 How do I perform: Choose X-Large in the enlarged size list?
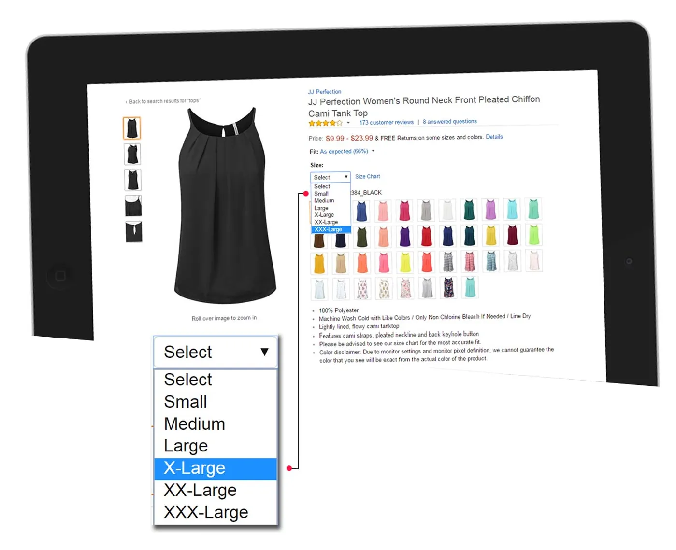point(216,468)
